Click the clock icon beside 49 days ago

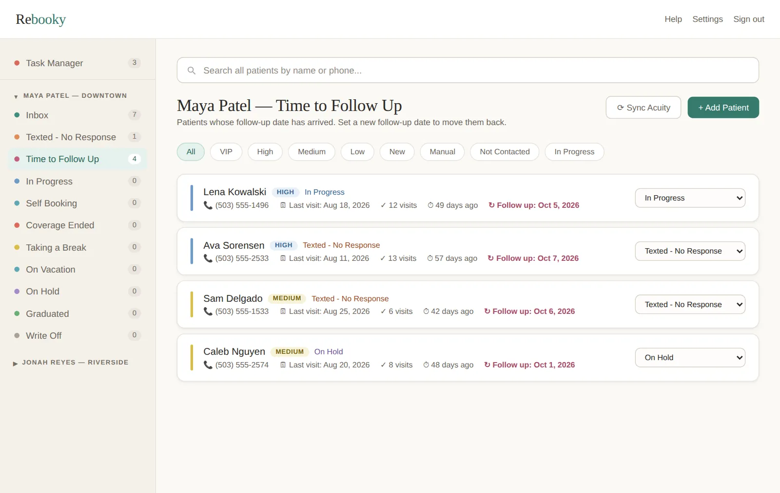coord(430,205)
